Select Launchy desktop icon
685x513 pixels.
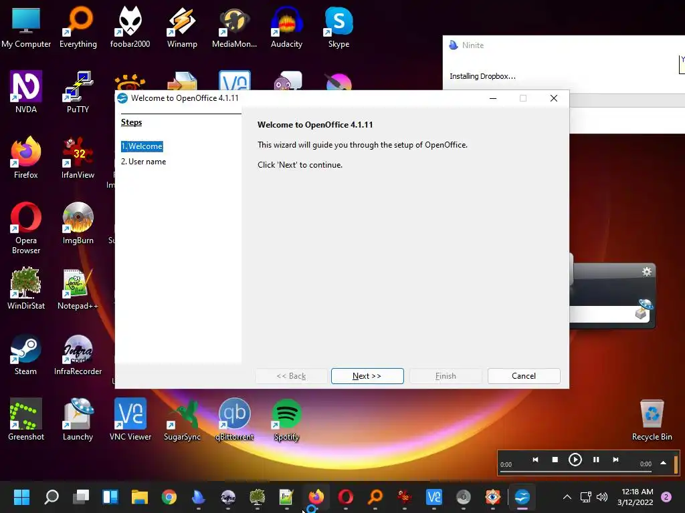(78, 419)
